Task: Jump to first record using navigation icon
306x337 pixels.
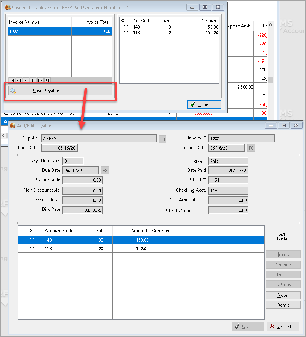Action: 12,80
